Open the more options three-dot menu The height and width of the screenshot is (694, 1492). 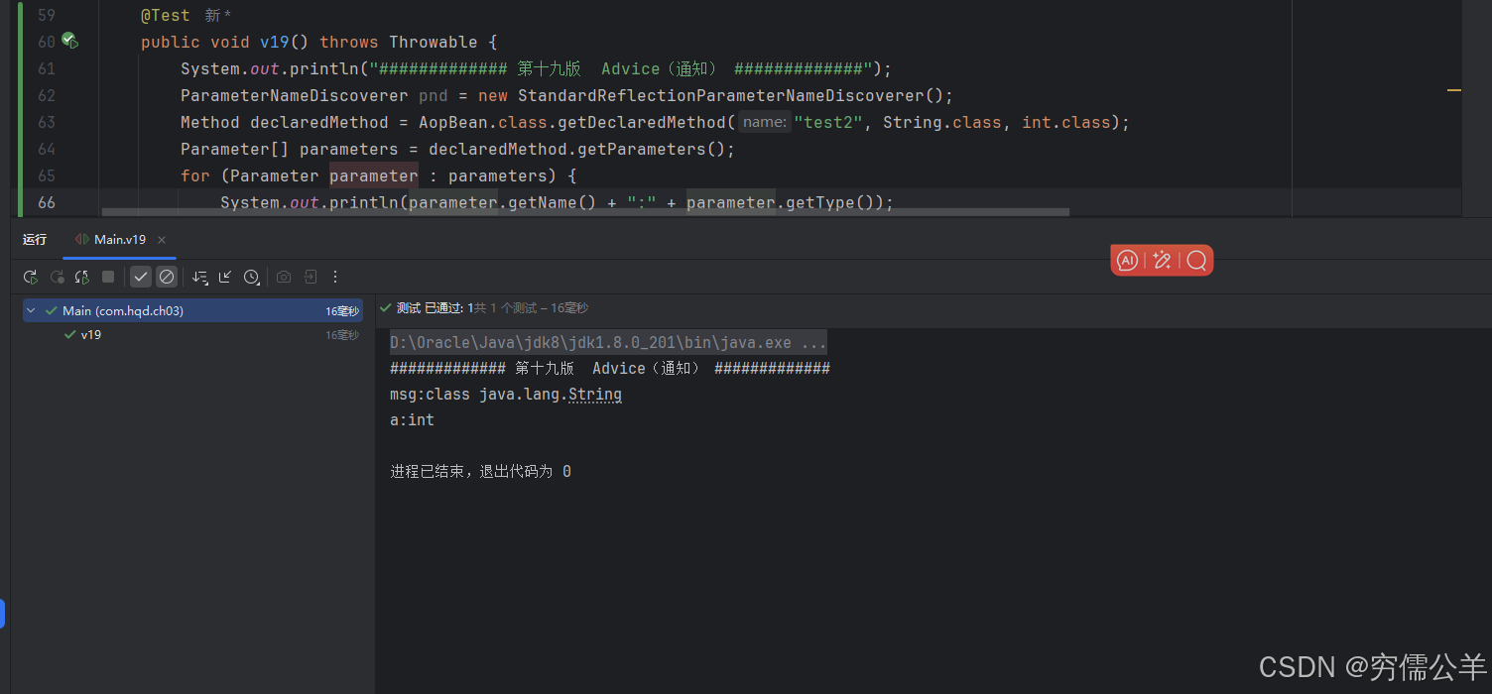[335, 277]
